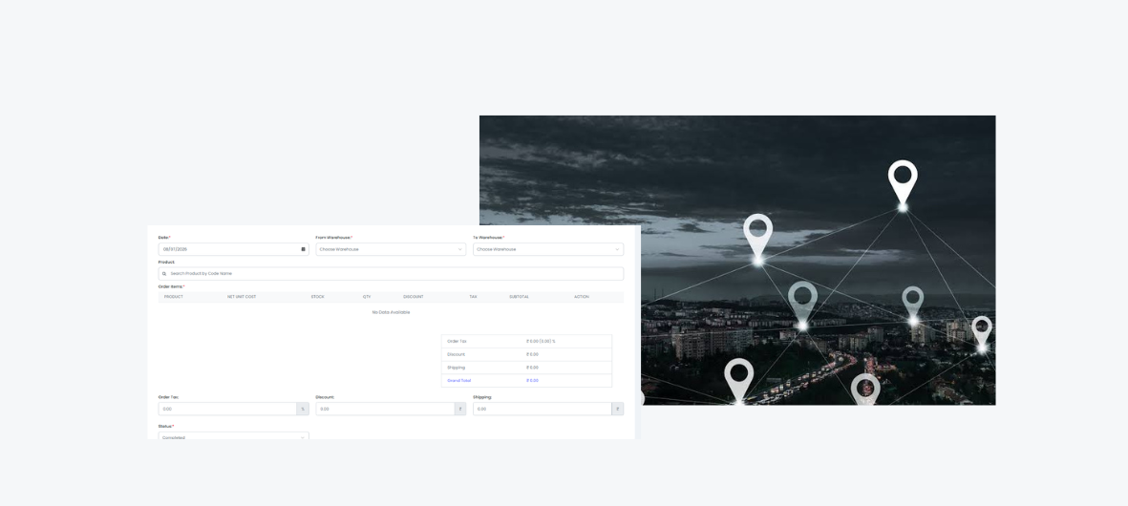Click the Discount row label in summary table
The width and height of the screenshot is (1128, 506).
point(457,354)
